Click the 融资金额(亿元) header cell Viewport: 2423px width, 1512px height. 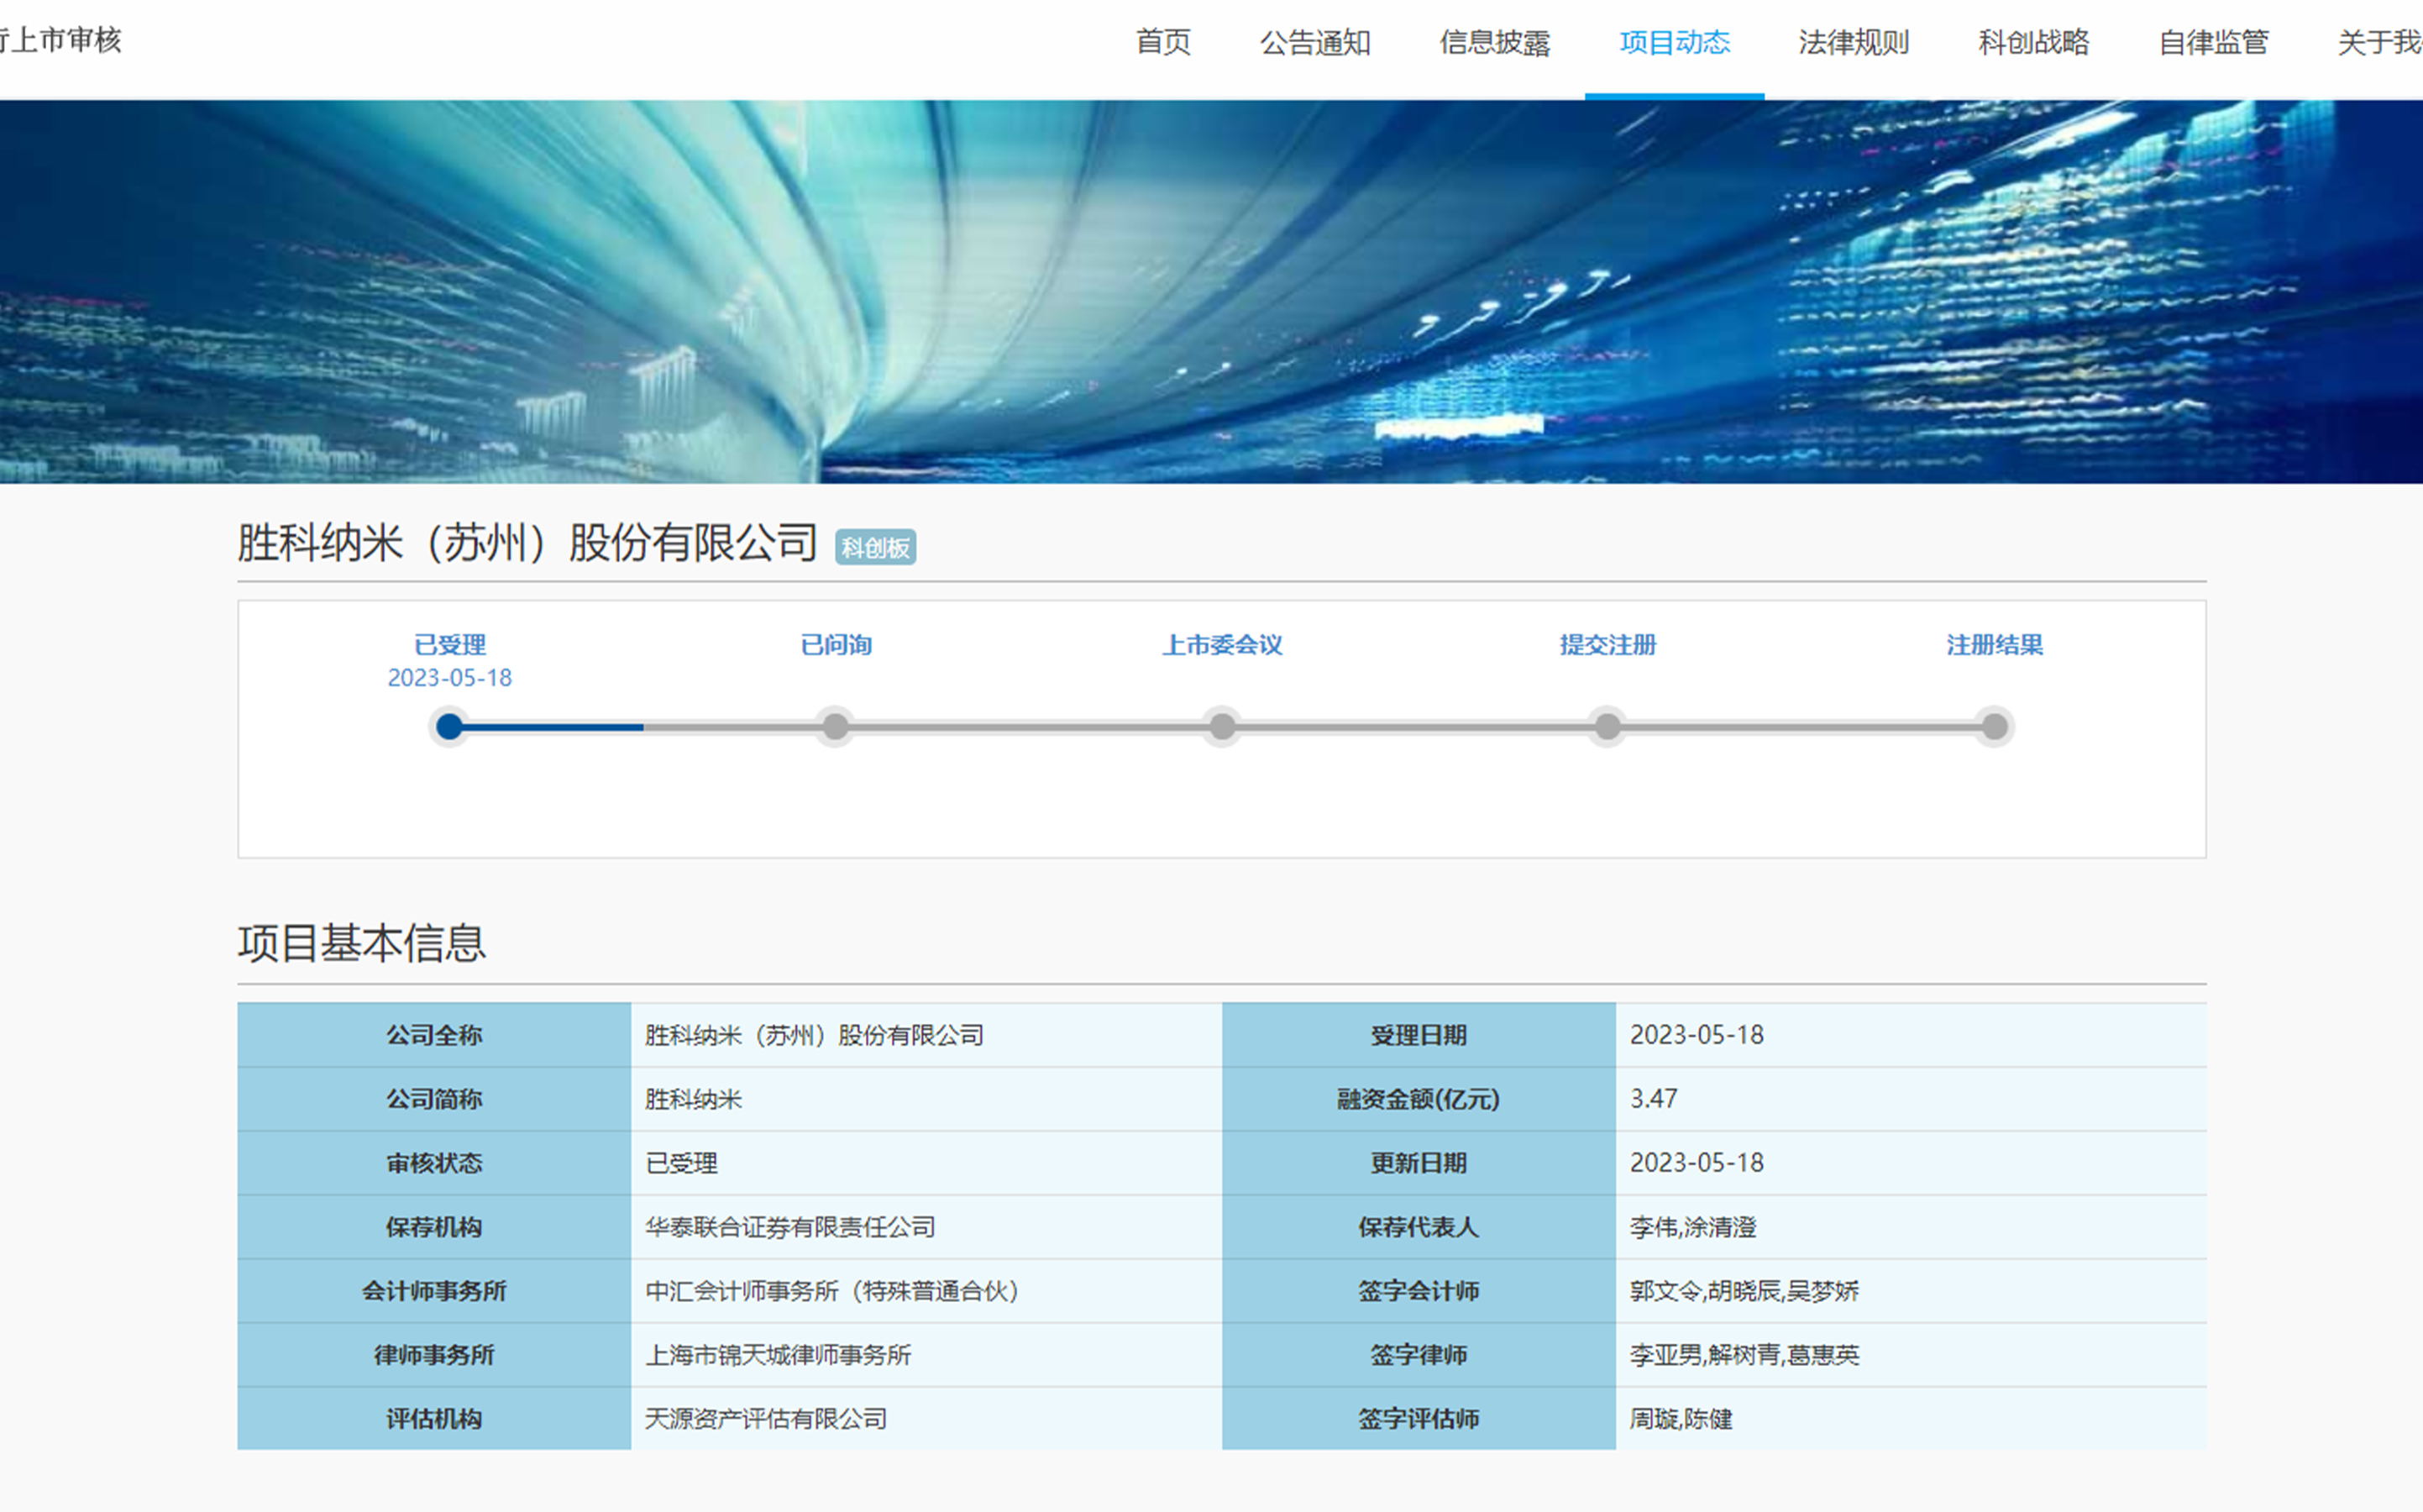tap(1419, 1099)
